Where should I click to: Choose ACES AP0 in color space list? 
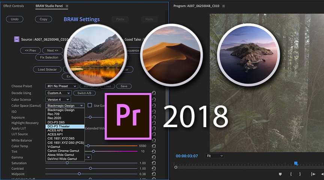tap(56, 130)
